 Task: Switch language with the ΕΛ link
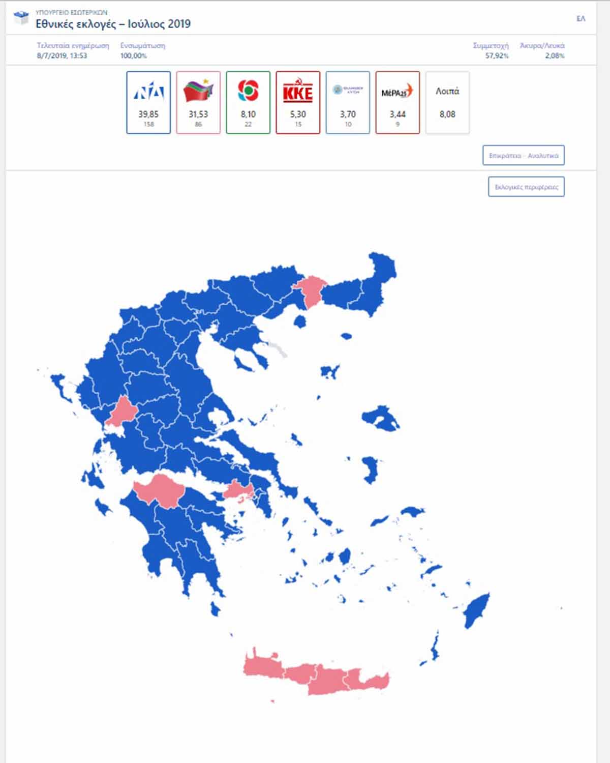point(581,19)
